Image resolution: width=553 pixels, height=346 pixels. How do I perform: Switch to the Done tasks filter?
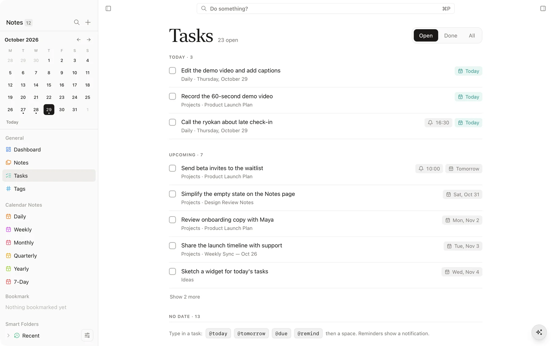pyautogui.click(x=451, y=35)
